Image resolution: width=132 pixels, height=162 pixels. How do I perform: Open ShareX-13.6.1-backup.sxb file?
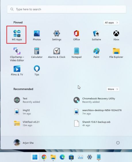92,124
